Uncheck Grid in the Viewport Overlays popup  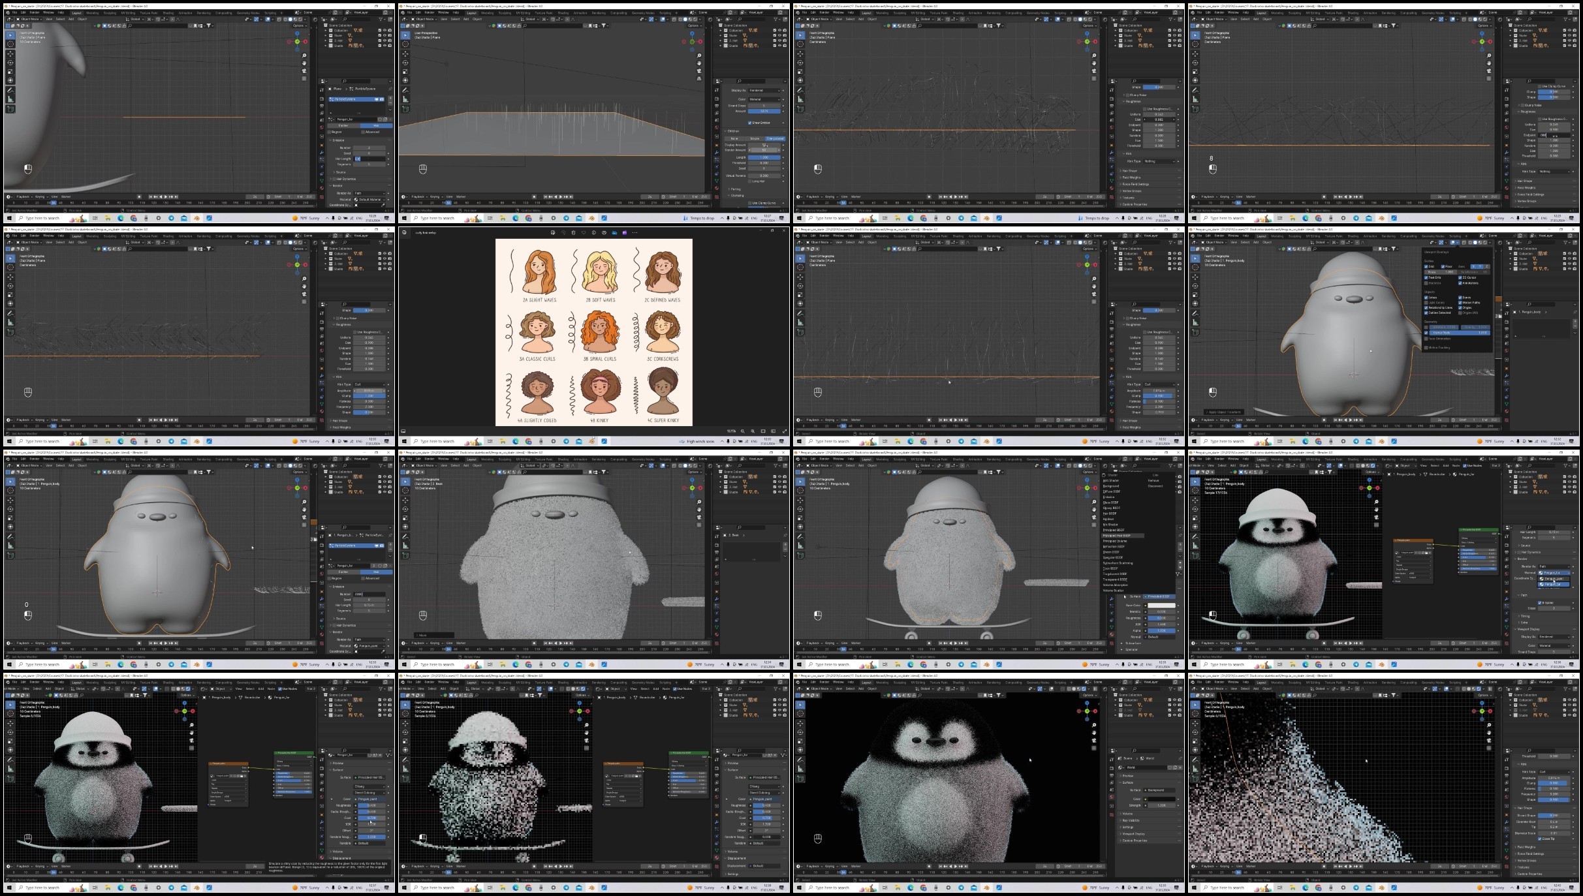[x=1426, y=266]
